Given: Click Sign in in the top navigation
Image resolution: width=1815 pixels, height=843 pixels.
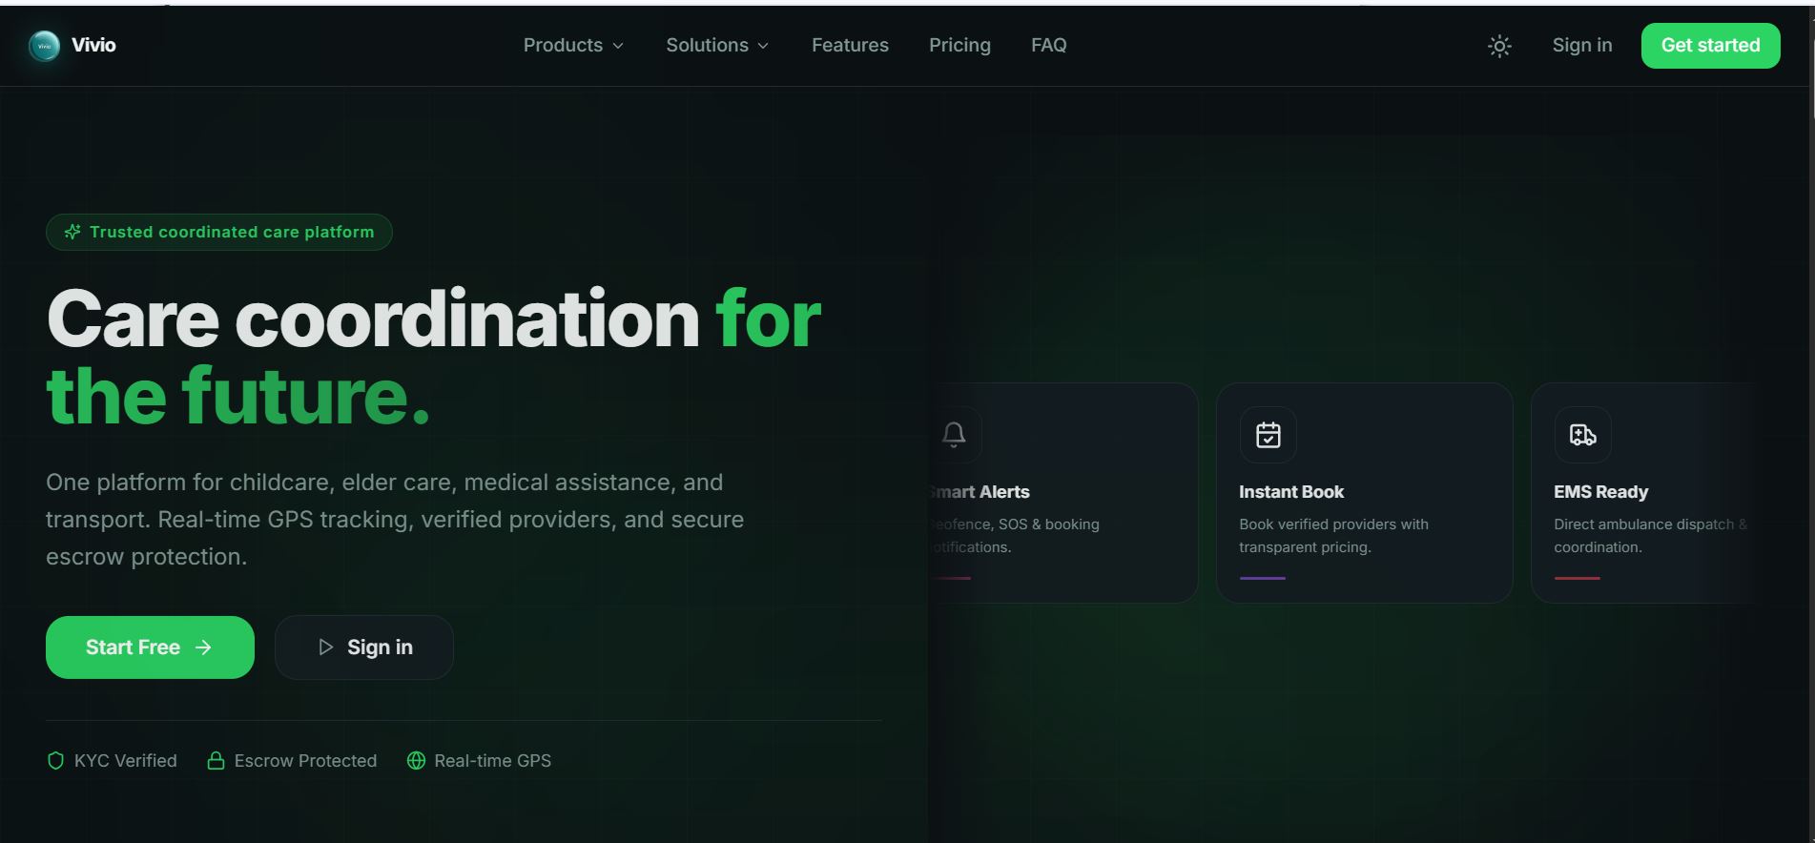Looking at the screenshot, I should (1582, 45).
